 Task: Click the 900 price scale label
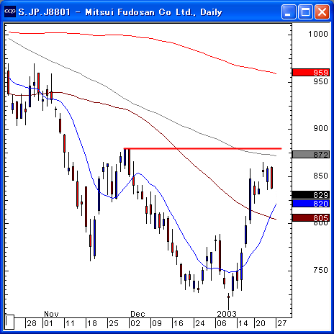320,128
